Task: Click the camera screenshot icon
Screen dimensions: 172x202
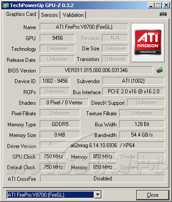Action: coord(163,14)
